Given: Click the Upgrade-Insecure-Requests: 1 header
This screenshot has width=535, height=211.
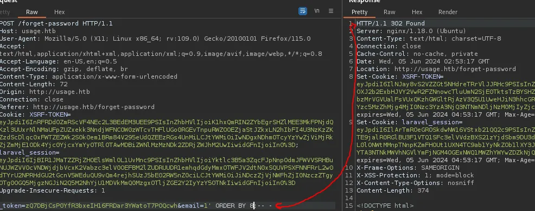Looking at the screenshot, I should tap(52, 190).
